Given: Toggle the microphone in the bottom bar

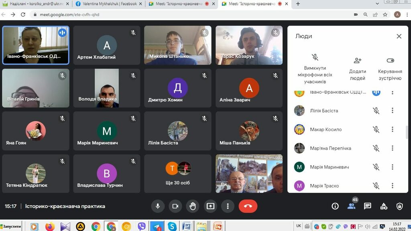Looking at the screenshot, I should (158, 206).
